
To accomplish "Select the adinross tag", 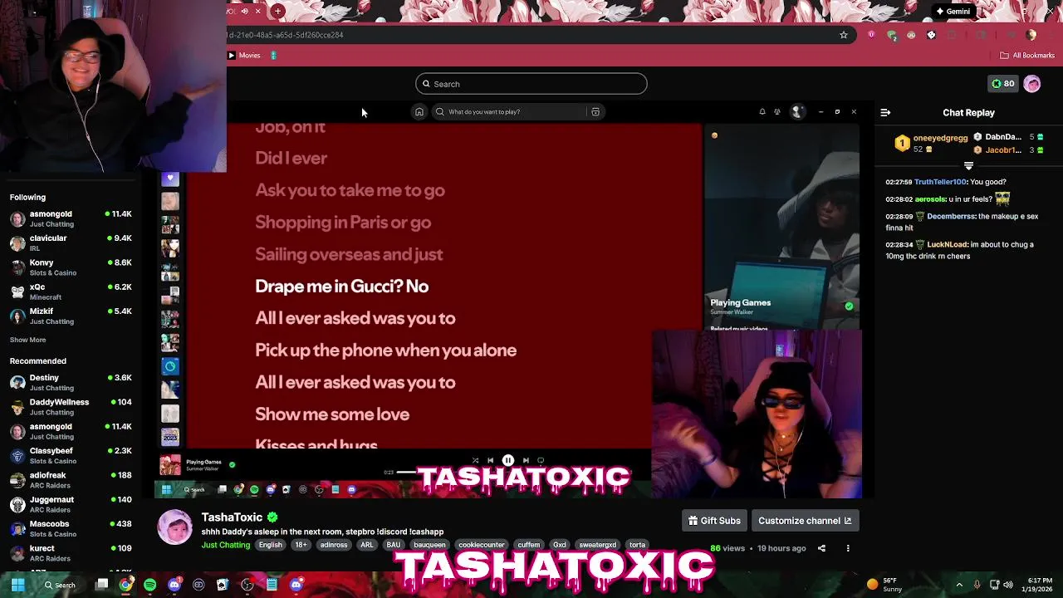I will click(334, 545).
